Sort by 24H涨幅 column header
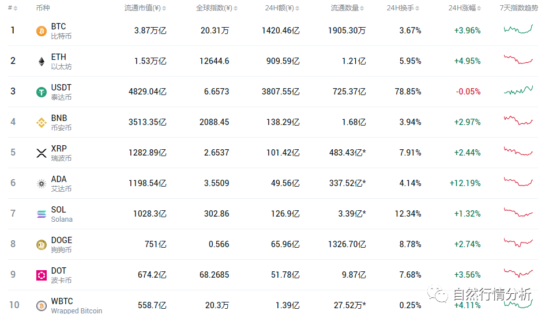 [x=464, y=8]
